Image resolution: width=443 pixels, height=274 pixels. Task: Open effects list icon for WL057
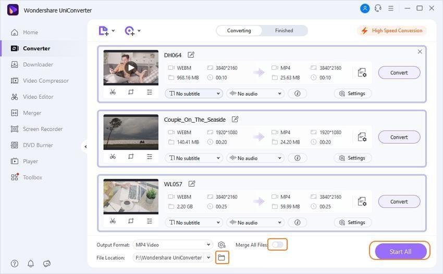(x=150, y=221)
